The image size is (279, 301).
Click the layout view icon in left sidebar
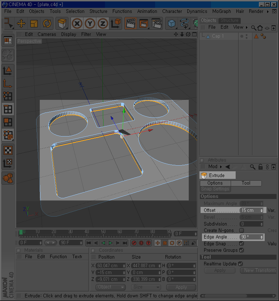tap(8, 41)
